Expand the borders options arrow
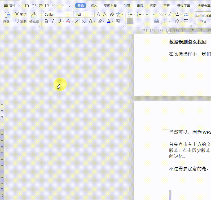This screenshot has width=211, height=200. point(190,21)
